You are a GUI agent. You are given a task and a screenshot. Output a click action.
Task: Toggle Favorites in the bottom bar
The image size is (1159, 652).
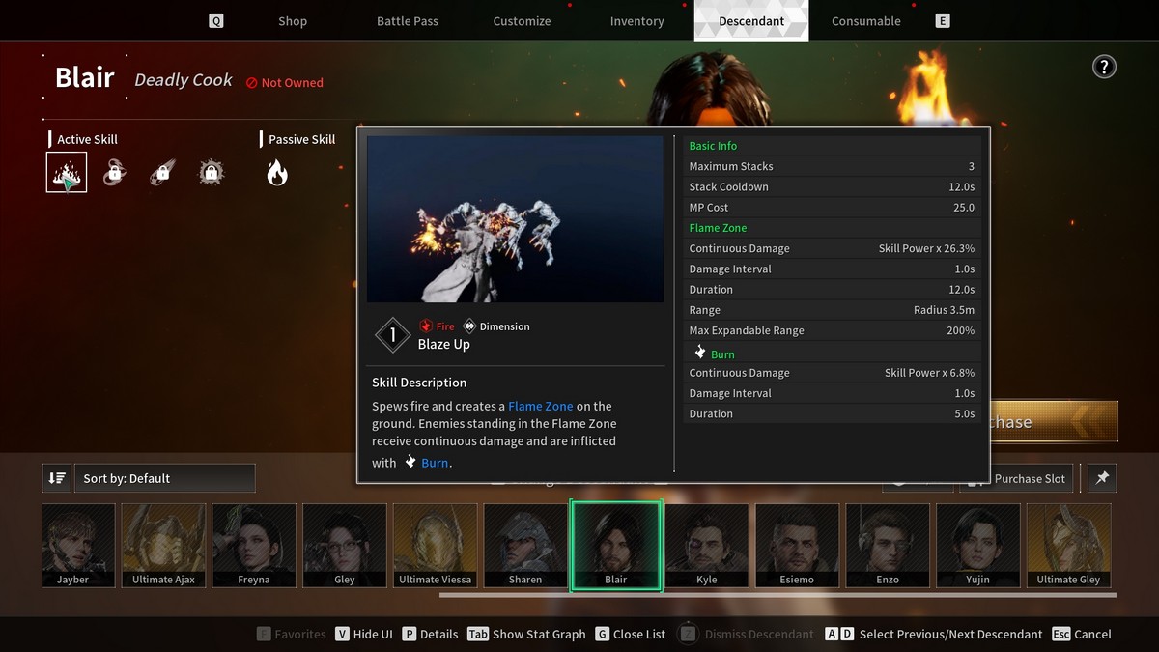point(290,634)
